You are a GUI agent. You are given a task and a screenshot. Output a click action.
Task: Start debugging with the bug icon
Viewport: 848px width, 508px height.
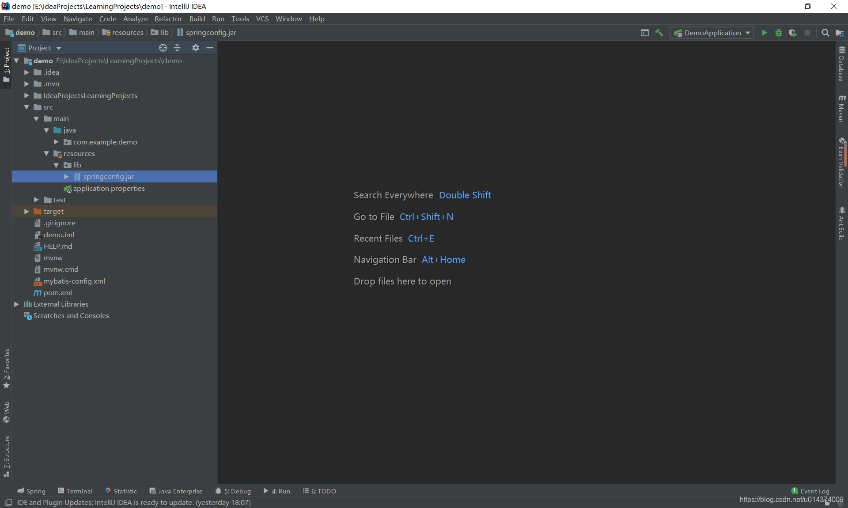click(x=779, y=33)
